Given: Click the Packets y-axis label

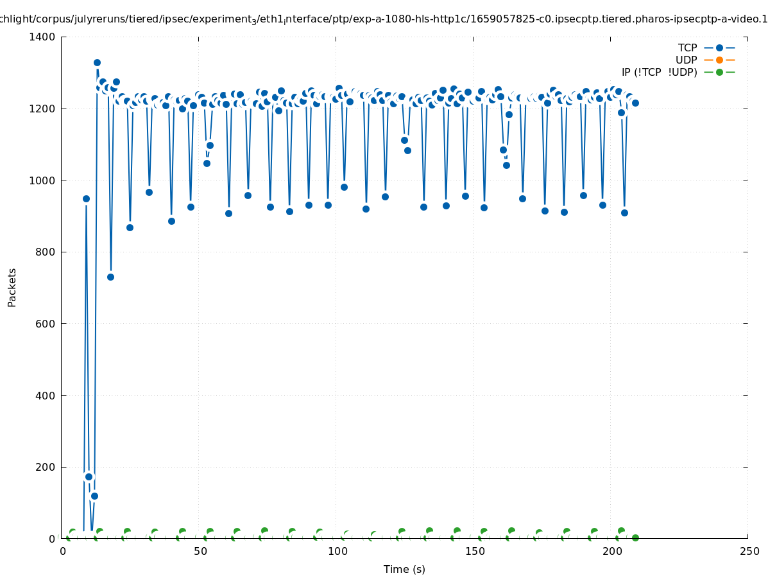Looking at the screenshot, I should (12, 287).
